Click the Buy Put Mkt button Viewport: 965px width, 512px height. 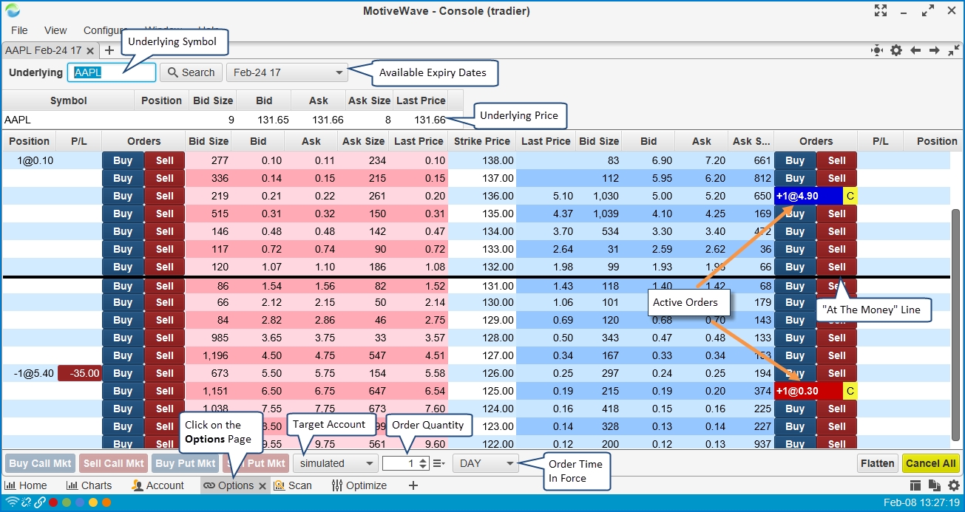coord(186,463)
